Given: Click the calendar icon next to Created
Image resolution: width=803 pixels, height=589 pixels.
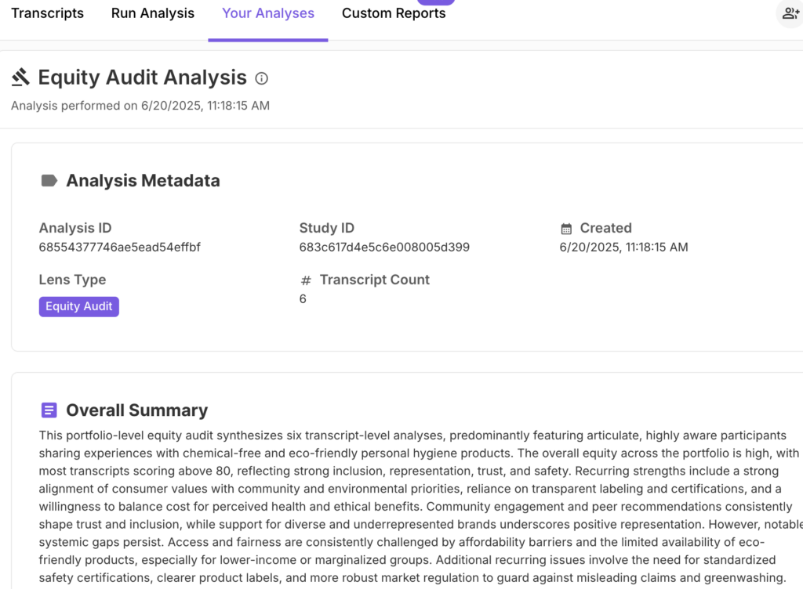Looking at the screenshot, I should [566, 229].
